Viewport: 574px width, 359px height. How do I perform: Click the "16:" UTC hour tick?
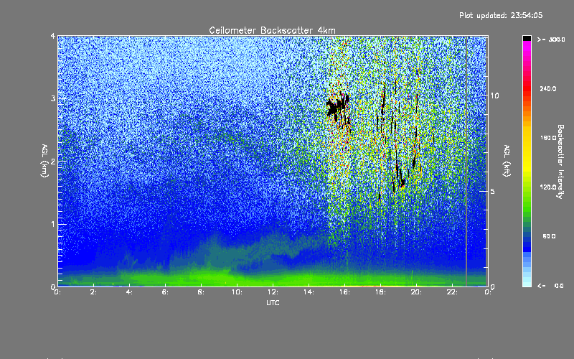[x=344, y=292]
